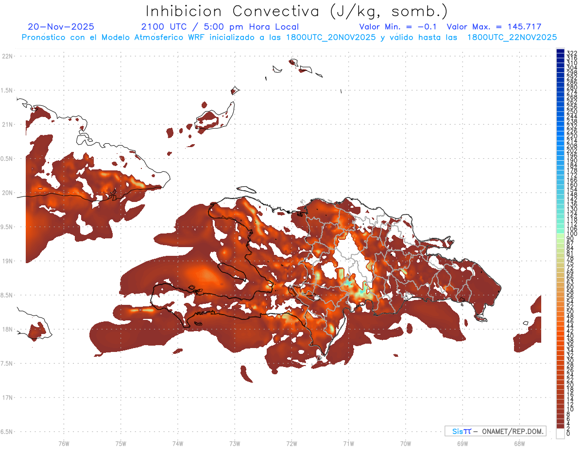Click the date "20-Nov-2025"
The image size is (583, 450).
pyautogui.click(x=61, y=27)
